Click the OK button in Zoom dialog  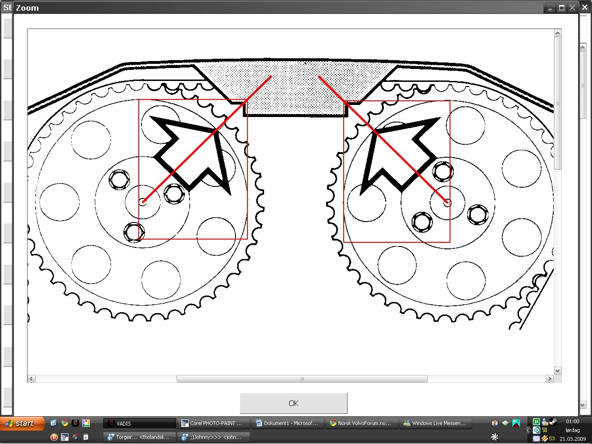click(x=293, y=403)
